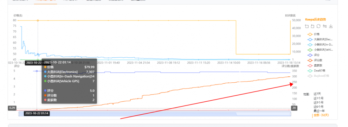Hide the 小类BSR[In-D... legend series
The image size is (348, 127).
click(320, 45)
